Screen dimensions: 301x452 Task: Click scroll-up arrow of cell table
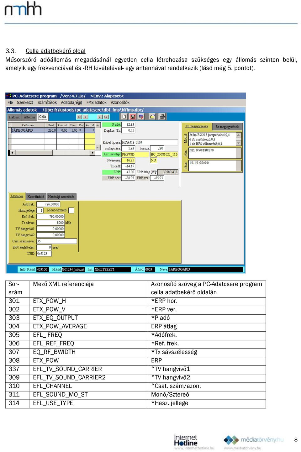pos(98,125)
